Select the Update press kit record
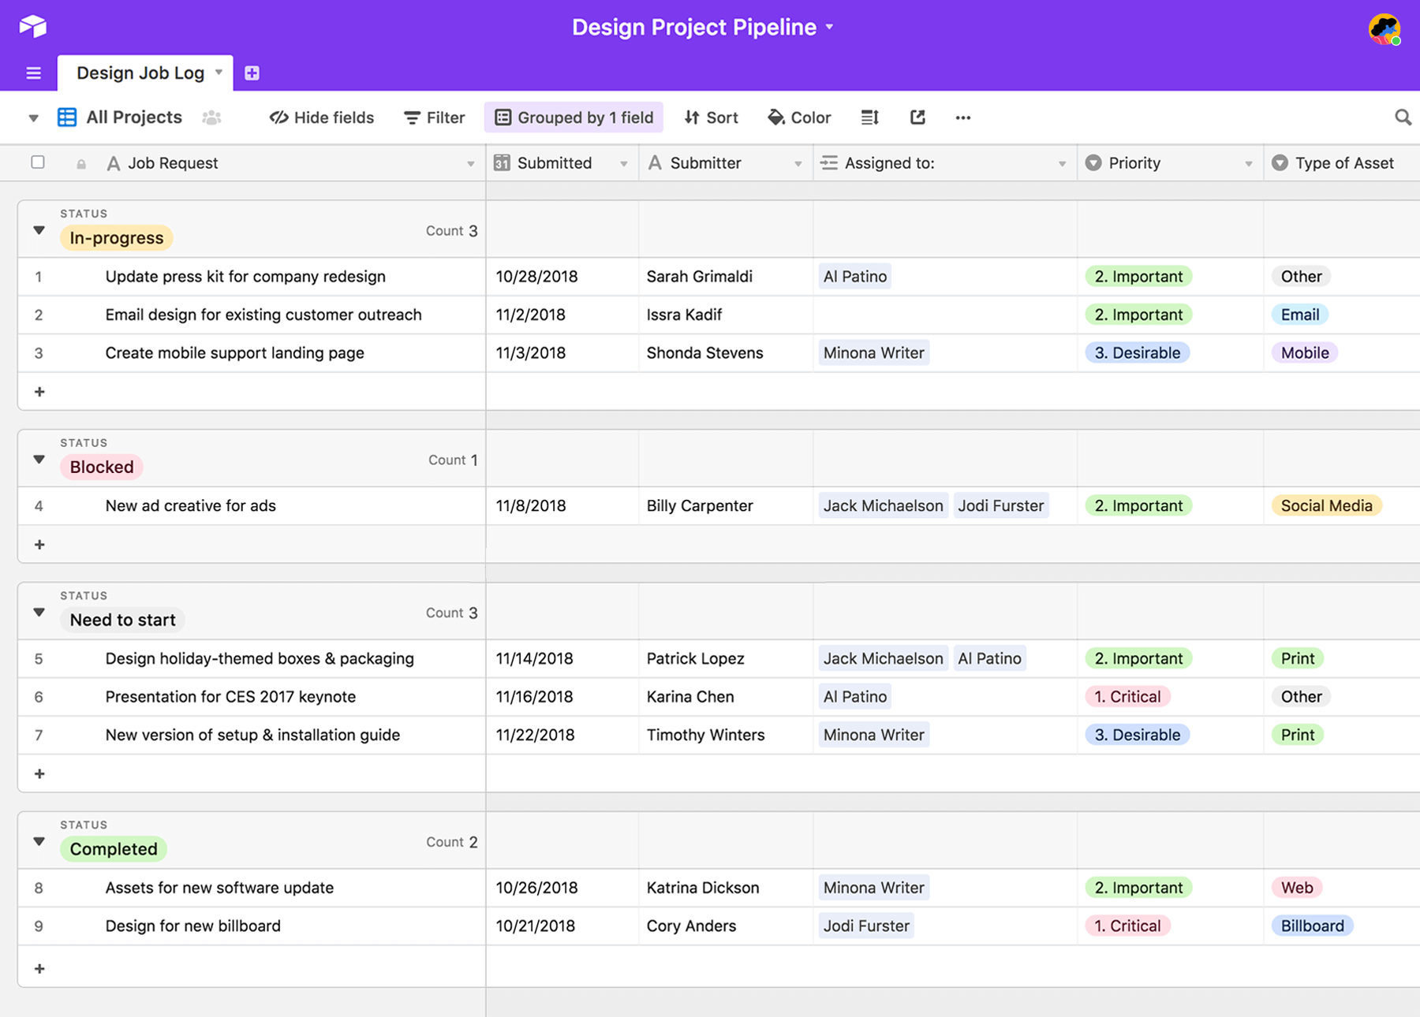Viewport: 1420px width, 1017px height. (245, 277)
